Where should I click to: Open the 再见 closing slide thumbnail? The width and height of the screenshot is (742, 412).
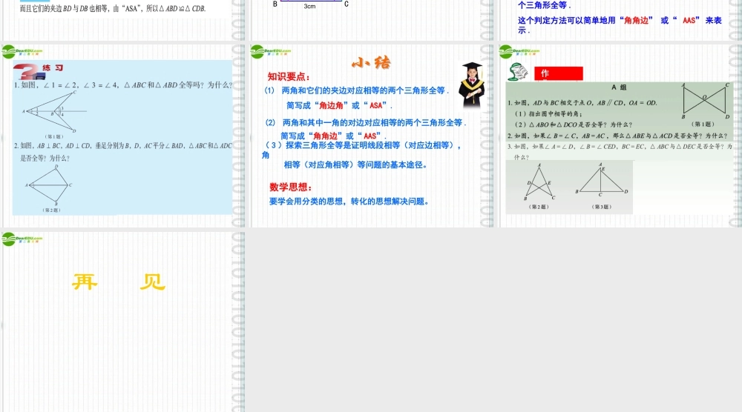tap(123, 322)
